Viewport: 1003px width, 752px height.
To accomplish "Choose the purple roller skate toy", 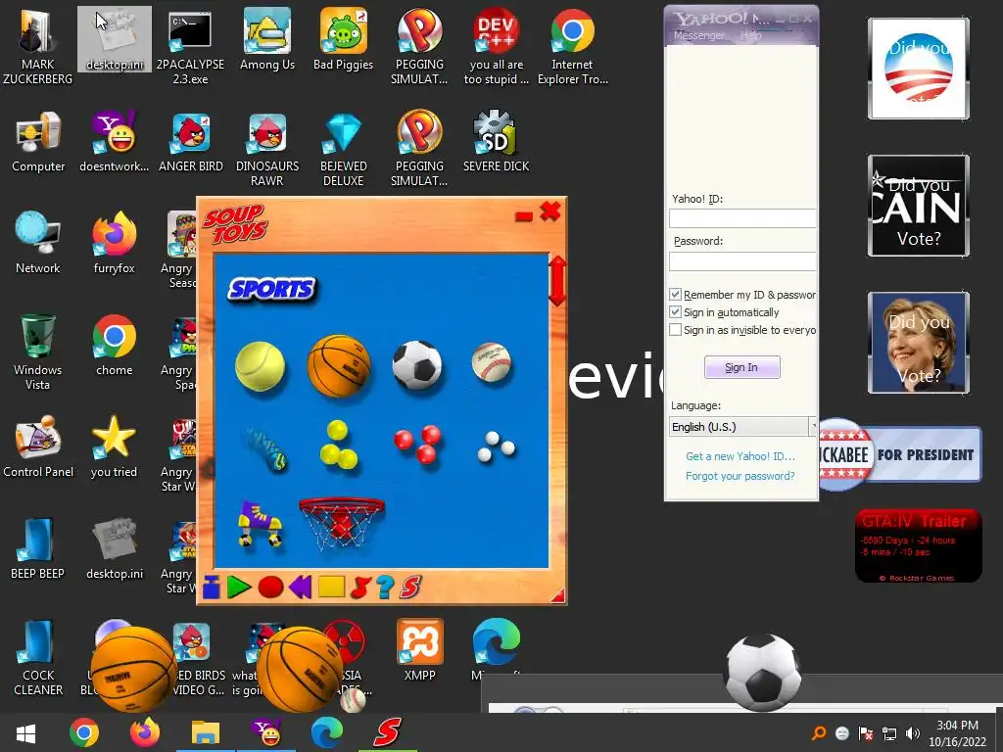I will click(x=259, y=523).
